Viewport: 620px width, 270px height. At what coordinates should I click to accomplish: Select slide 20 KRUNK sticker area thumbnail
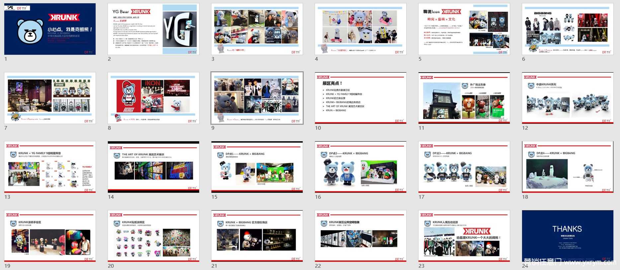(x=153, y=236)
